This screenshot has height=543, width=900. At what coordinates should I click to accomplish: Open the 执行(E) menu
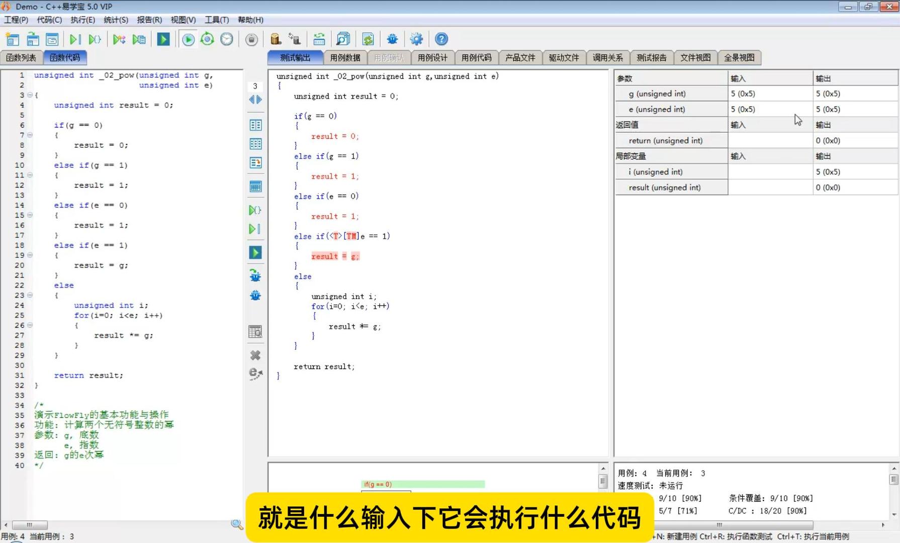pos(82,20)
